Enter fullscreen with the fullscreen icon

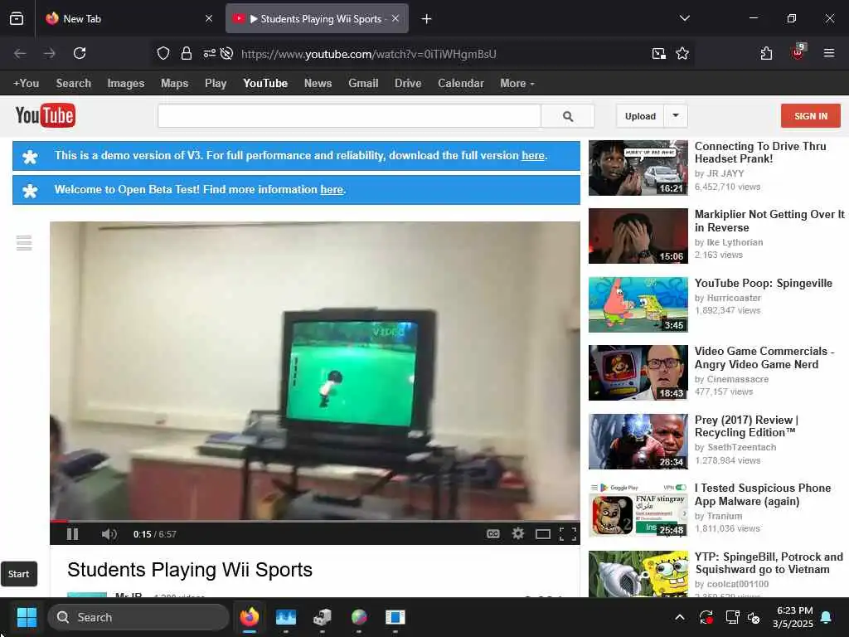pyautogui.click(x=567, y=534)
